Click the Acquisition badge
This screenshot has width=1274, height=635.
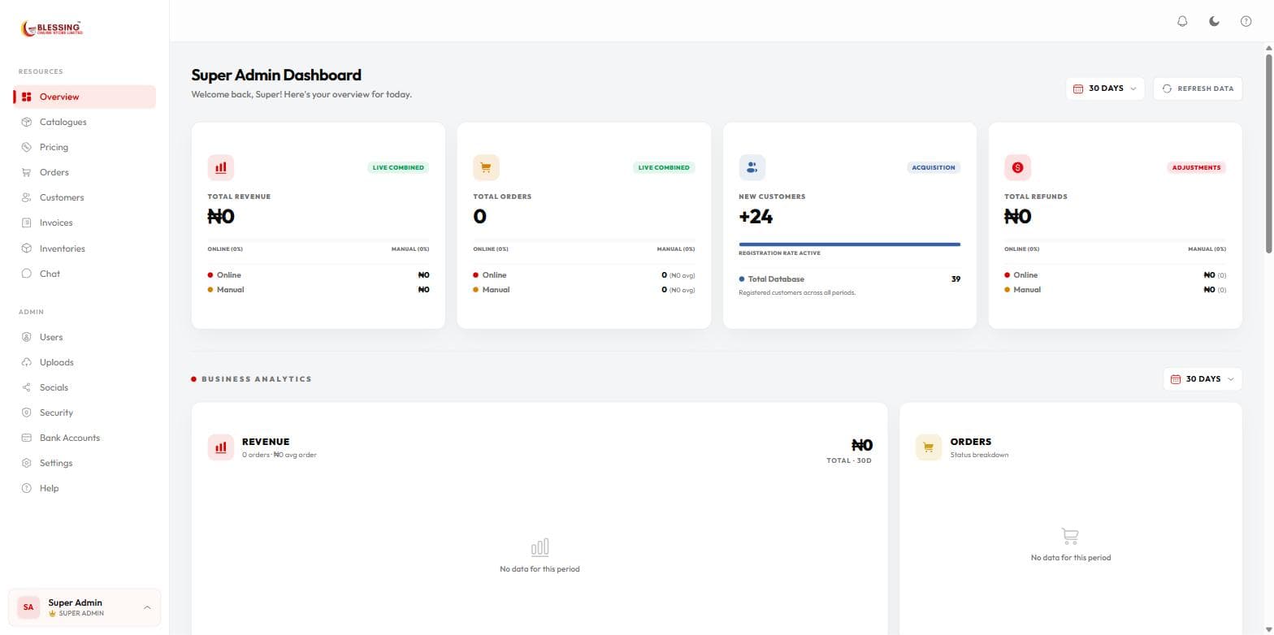click(x=934, y=167)
